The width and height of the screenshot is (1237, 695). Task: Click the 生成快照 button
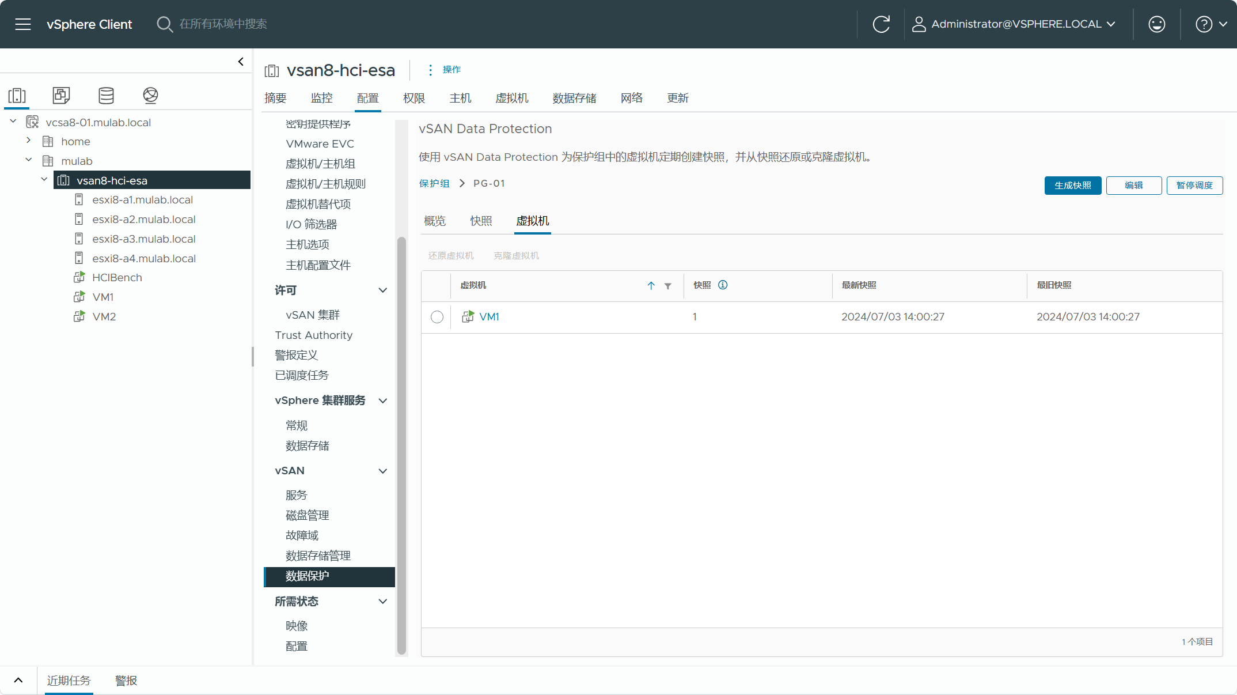(x=1073, y=186)
